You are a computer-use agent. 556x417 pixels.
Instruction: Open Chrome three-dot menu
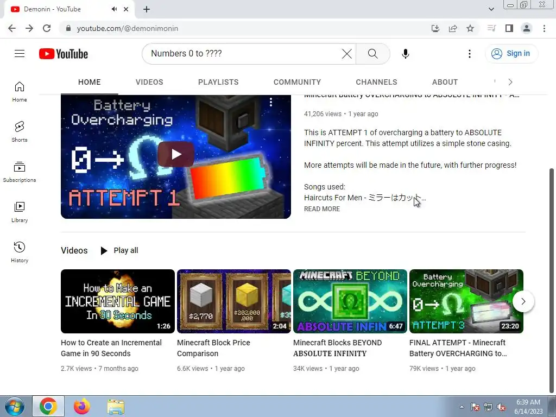pos(544,28)
